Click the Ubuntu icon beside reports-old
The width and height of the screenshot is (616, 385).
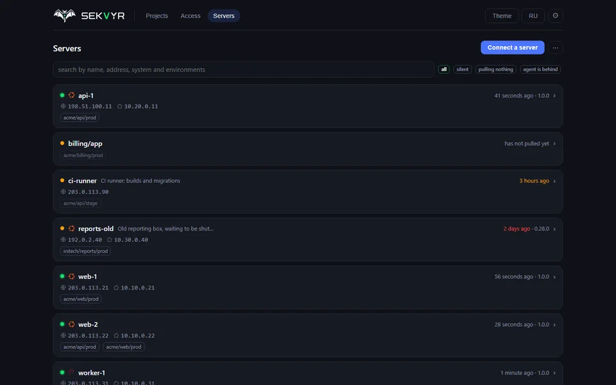pyautogui.click(x=71, y=228)
